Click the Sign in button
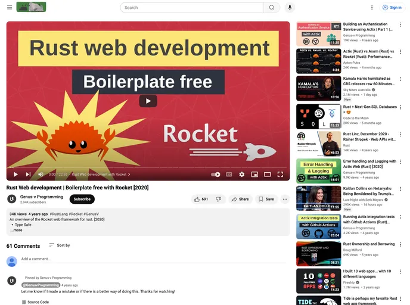Viewport: 410px width, 305px height. (392, 8)
